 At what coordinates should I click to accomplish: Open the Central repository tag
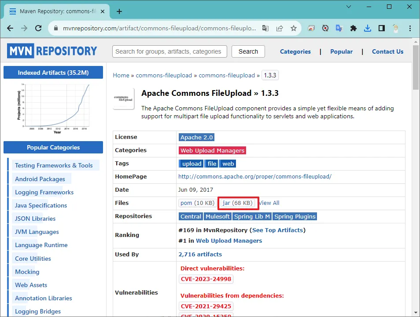(191, 216)
